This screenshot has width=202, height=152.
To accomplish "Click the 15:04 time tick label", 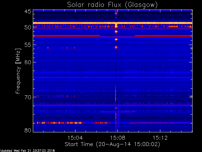I will 75,138.
